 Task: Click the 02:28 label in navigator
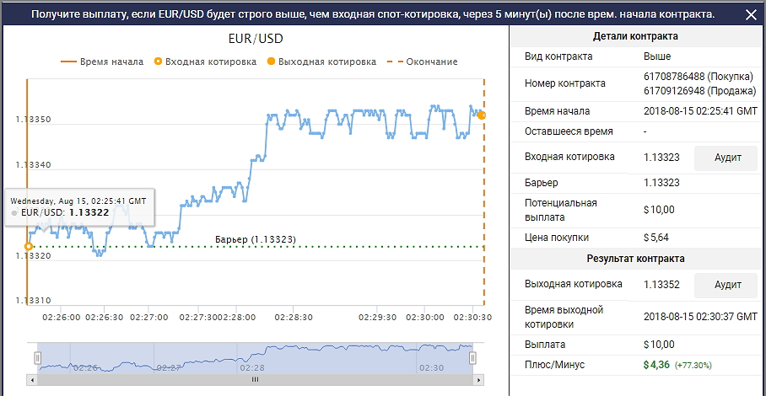click(x=252, y=368)
